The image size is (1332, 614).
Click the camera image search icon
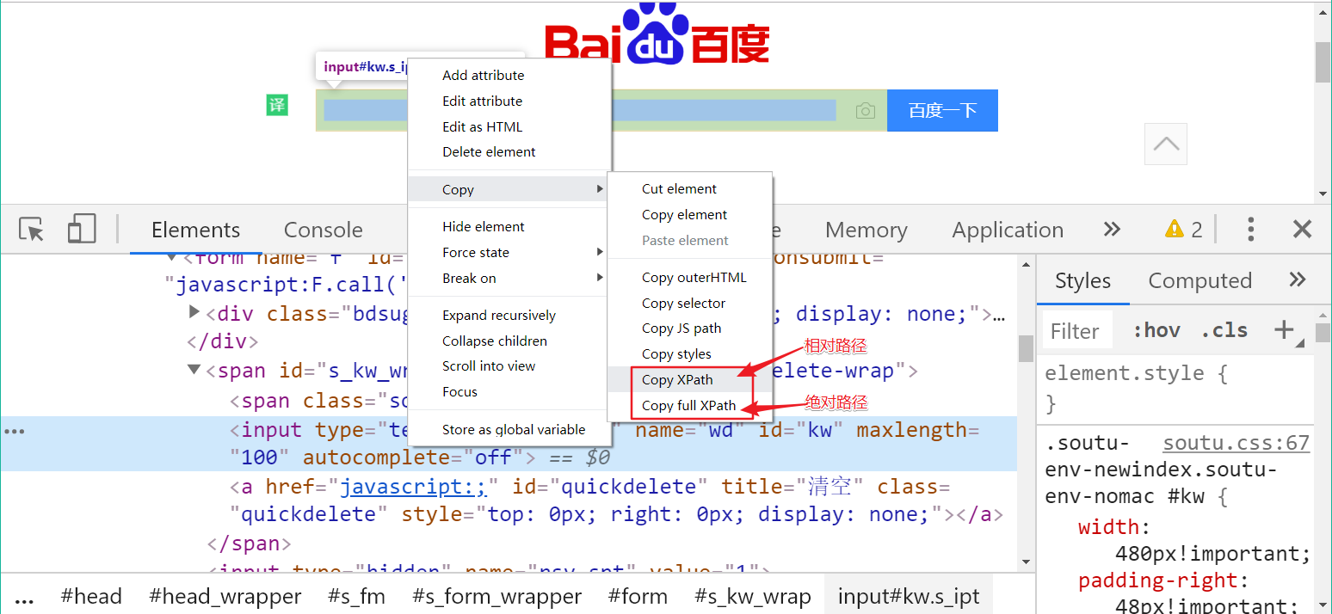(866, 111)
